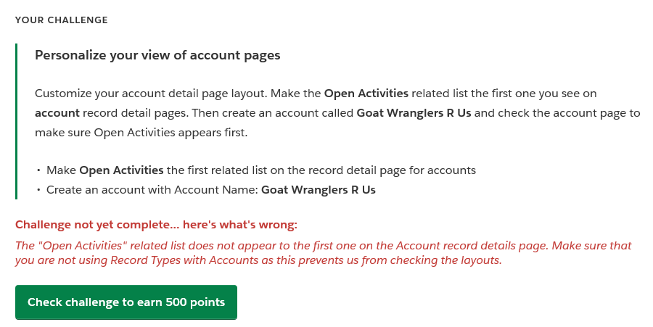
Task: Click the Account Name label in second bullet
Action: point(221,190)
